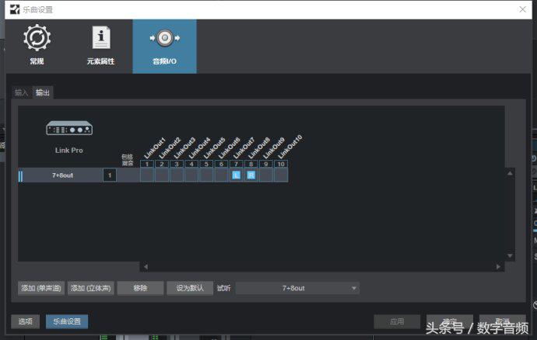Click column header 2 under LinkOut2
Viewport: 537px width, 340px height.
tap(162, 164)
